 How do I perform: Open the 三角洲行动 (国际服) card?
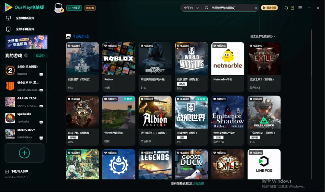click(264, 121)
